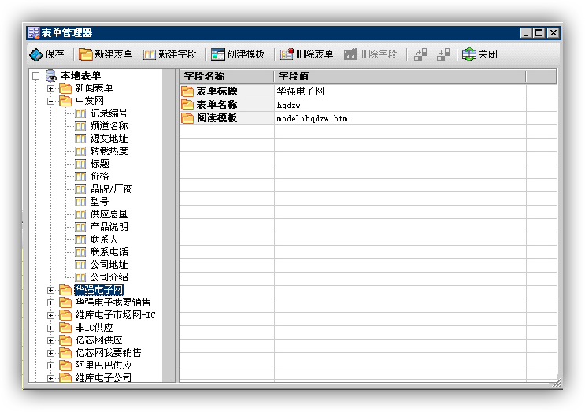This screenshot has height=412, width=585.
Task: Expand the 阿里巴巴供应 folder
Action: (50, 366)
